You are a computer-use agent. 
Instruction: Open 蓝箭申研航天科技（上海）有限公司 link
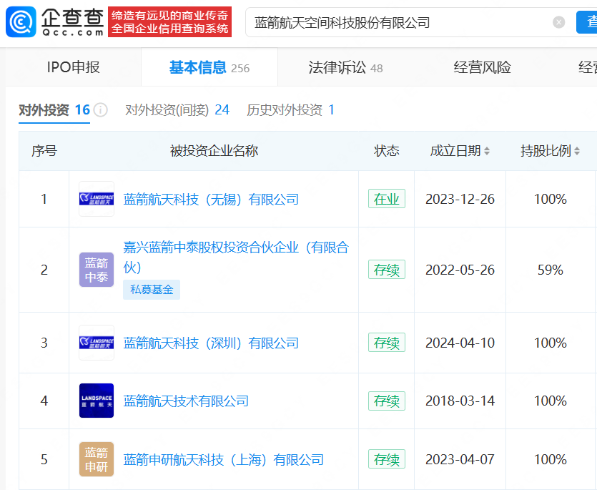[x=224, y=459]
